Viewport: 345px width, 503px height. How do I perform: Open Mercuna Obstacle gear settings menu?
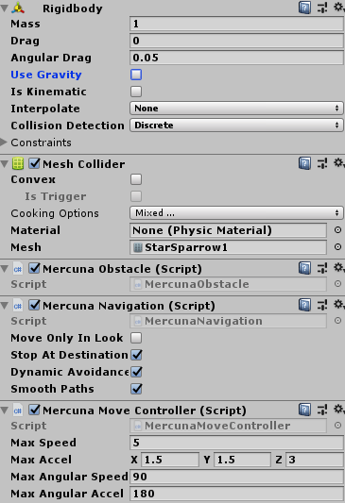(x=338, y=268)
